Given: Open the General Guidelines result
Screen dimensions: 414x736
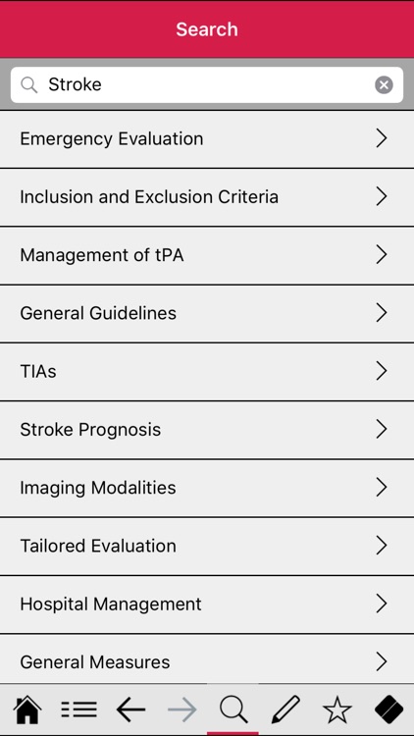Looking at the screenshot, I should (x=207, y=314).
